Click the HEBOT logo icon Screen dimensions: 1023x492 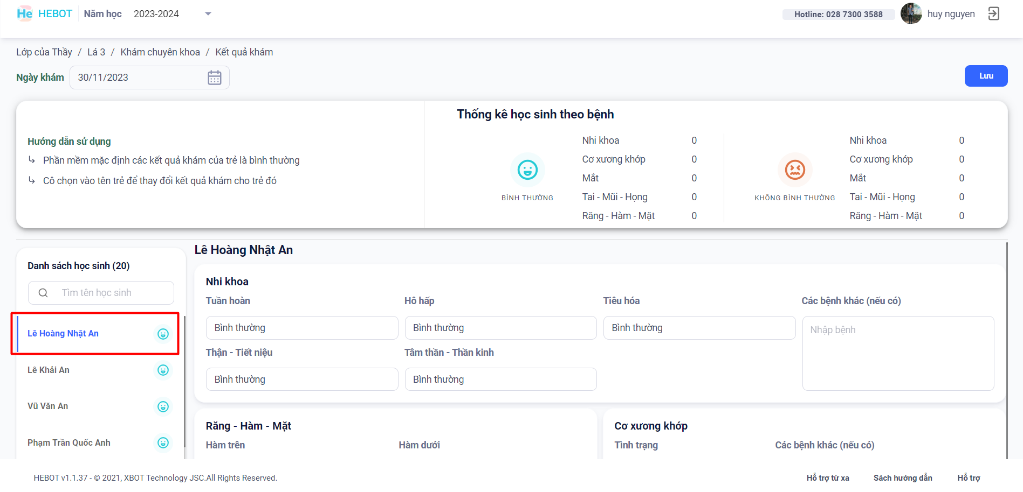pos(25,14)
